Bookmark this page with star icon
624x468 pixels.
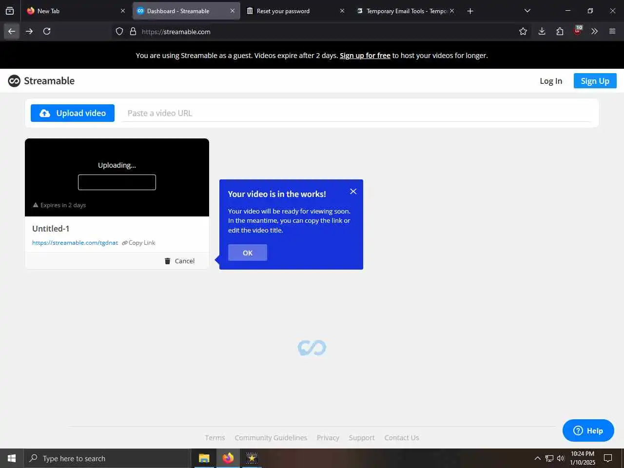(523, 32)
